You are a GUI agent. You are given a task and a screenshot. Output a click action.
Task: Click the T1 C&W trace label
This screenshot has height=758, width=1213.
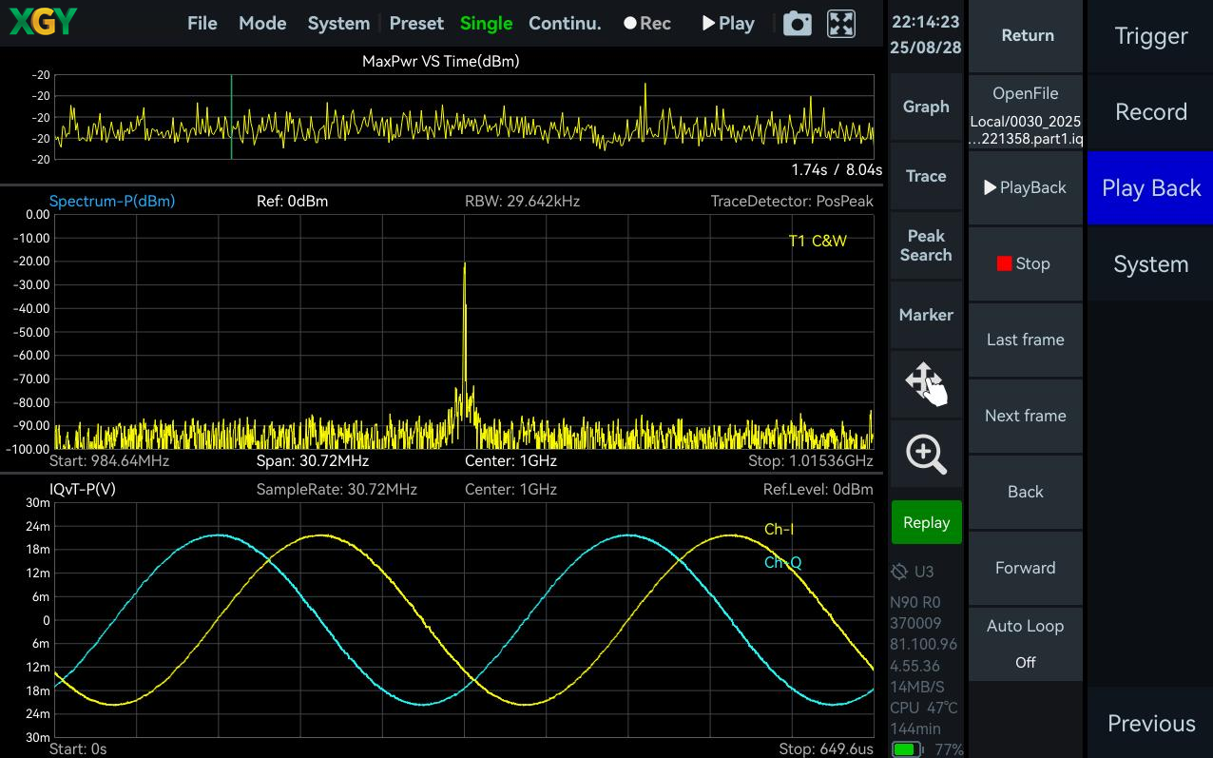[x=818, y=241]
